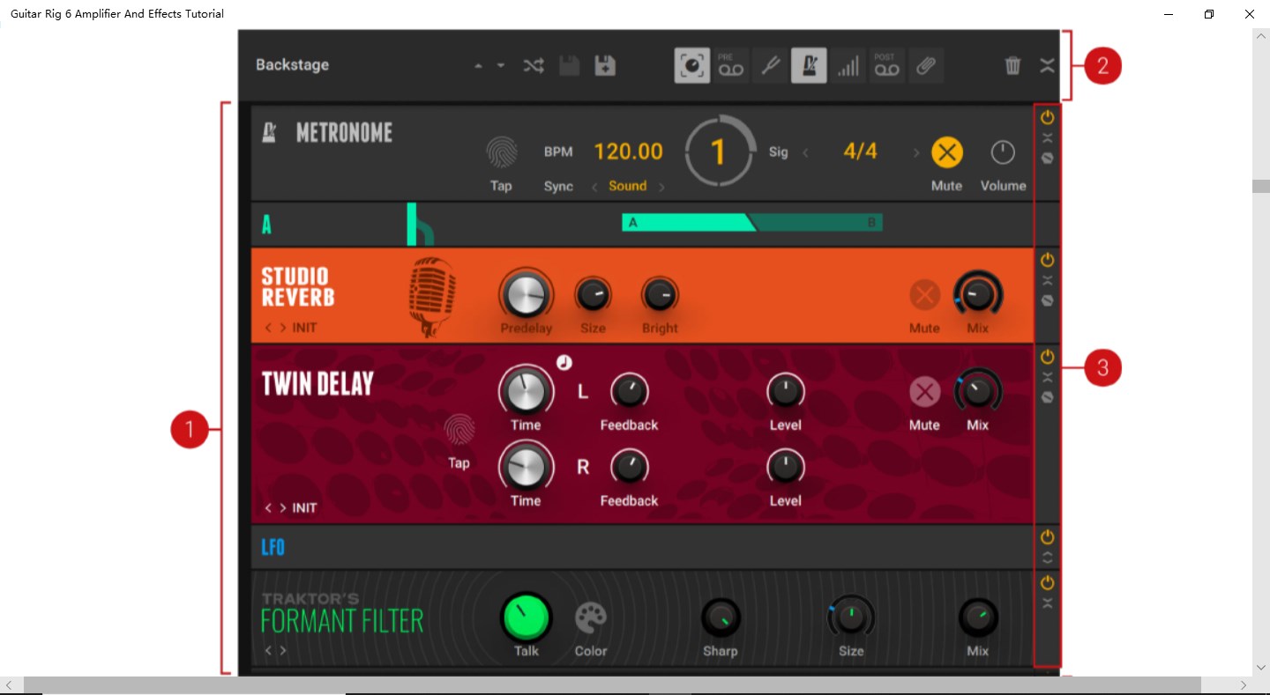
Task: Click the horizontal scrollbar thumb
Action: pos(612,685)
